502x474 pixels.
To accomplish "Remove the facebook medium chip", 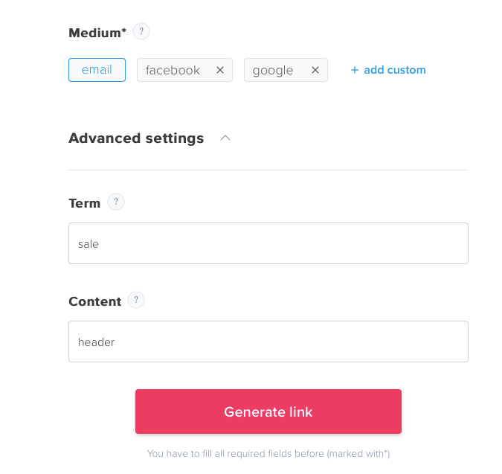I will 220,70.
